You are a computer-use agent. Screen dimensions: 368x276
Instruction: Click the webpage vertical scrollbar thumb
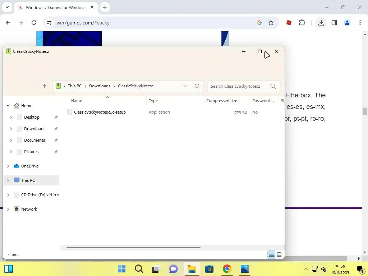click(365, 111)
